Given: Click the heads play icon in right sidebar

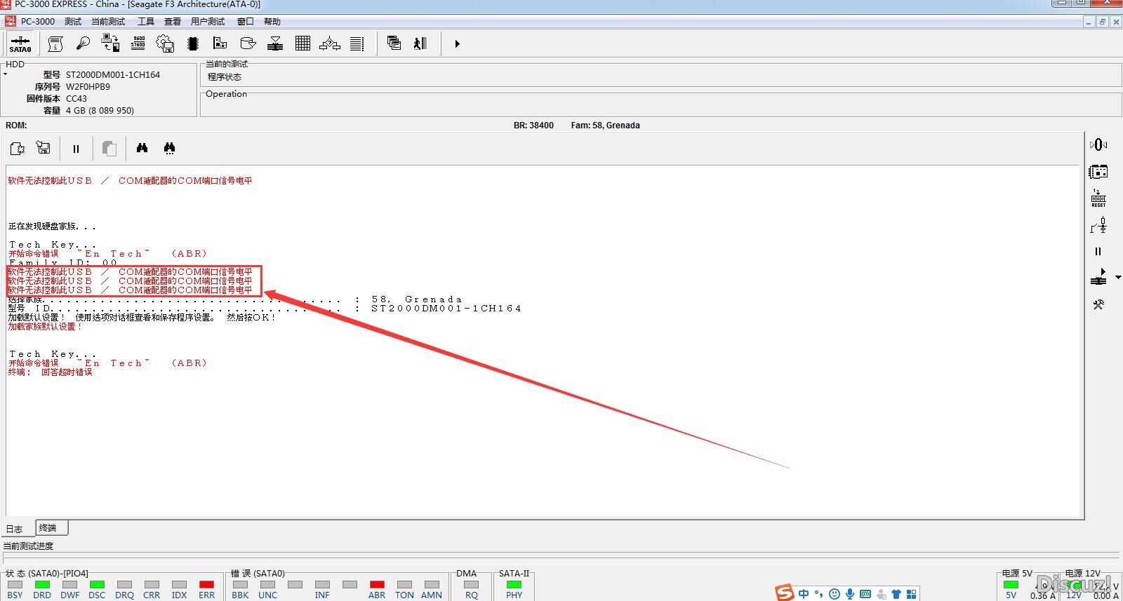Looking at the screenshot, I should [1098, 277].
